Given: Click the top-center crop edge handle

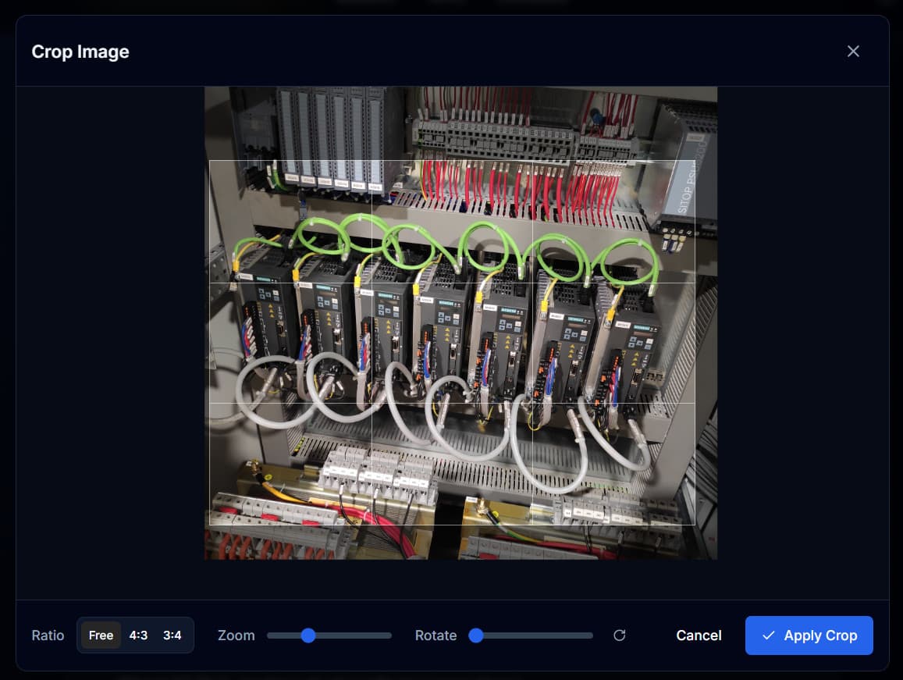Looking at the screenshot, I should pos(452,161).
